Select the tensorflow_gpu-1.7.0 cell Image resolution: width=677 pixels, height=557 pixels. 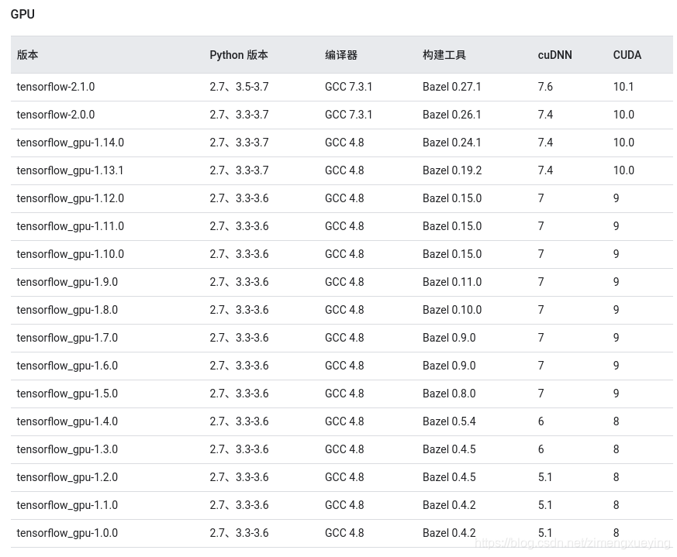pyautogui.click(x=67, y=338)
